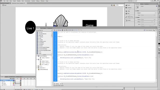Open the Sound Effect dropdown

point(147,22)
